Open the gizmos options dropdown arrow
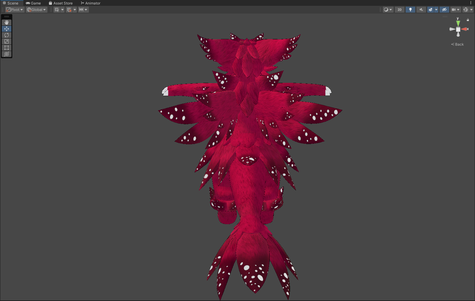Image resolution: width=475 pixels, height=301 pixels. coord(471,10)
